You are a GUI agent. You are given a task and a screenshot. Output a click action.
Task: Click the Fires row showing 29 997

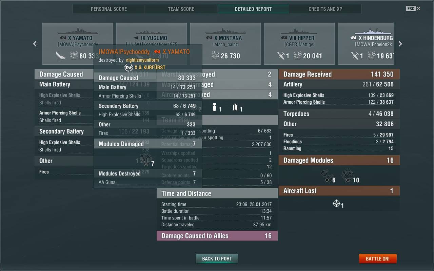339,135
